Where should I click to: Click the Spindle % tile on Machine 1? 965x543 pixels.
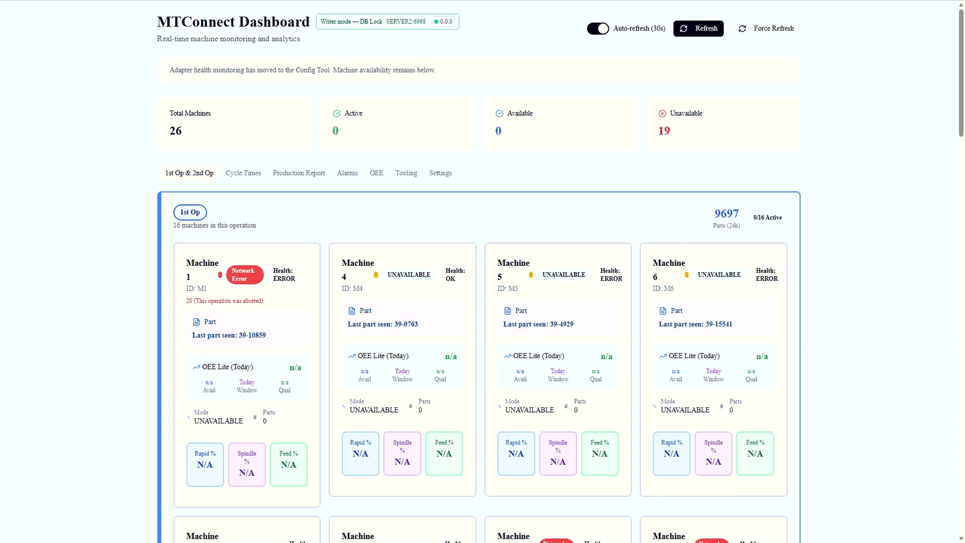coord(247,465)
